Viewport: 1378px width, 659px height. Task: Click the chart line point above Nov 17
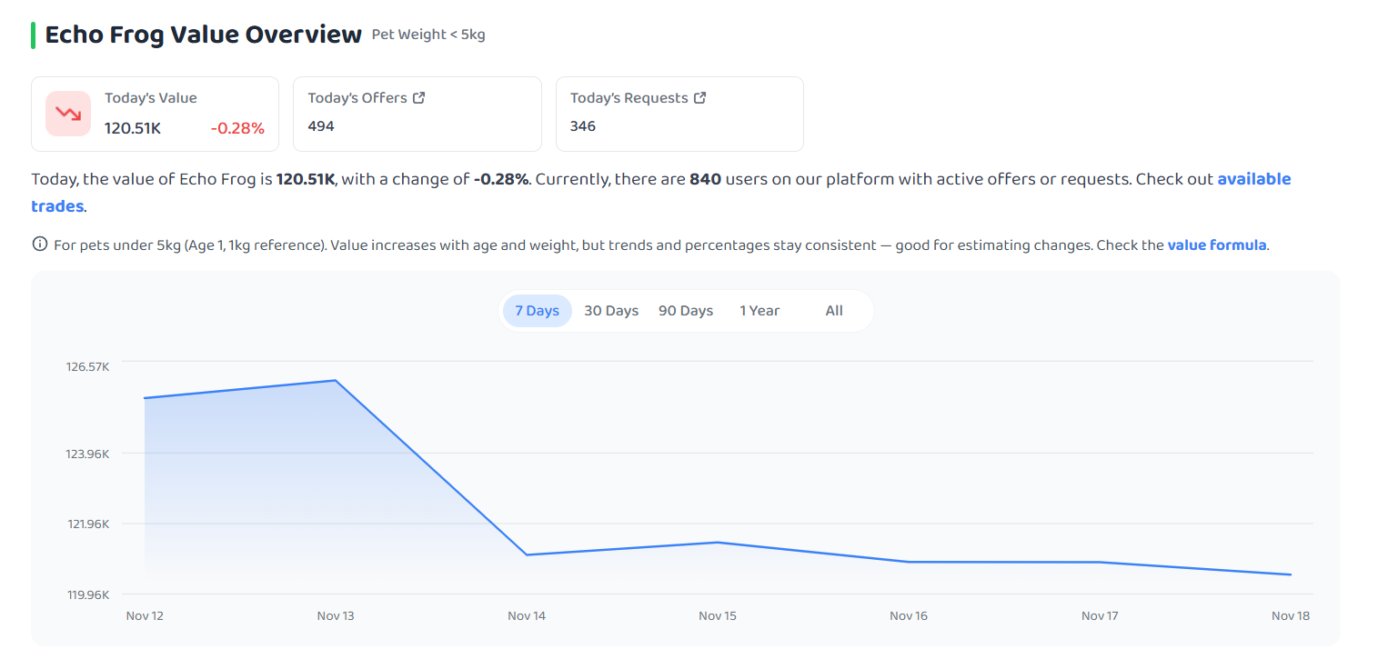[1100, 562]
